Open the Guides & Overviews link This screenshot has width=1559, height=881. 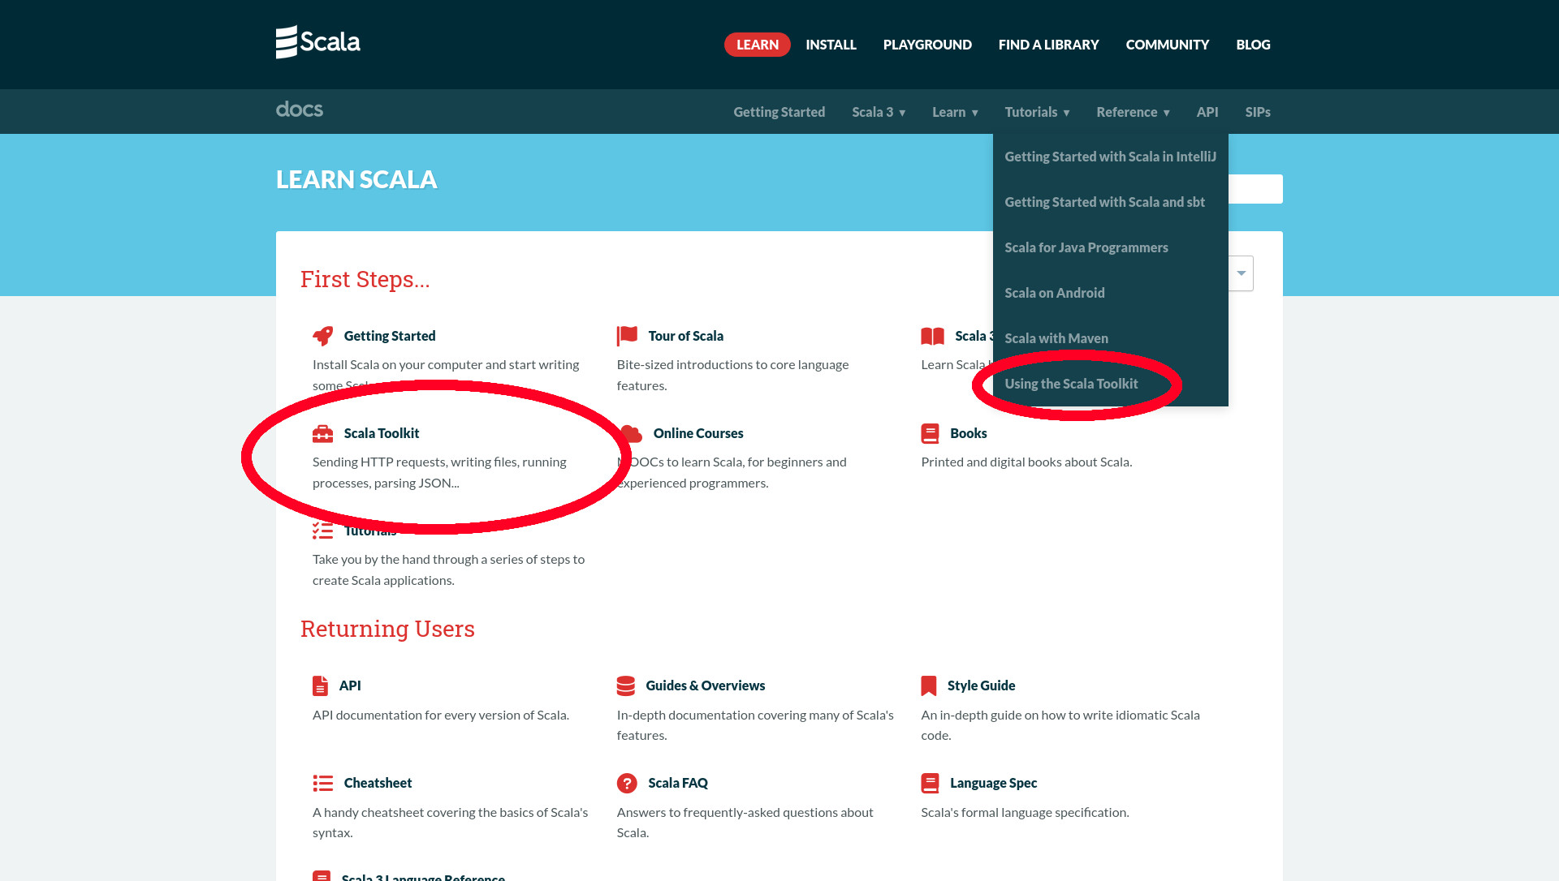[x=705, y=685]
